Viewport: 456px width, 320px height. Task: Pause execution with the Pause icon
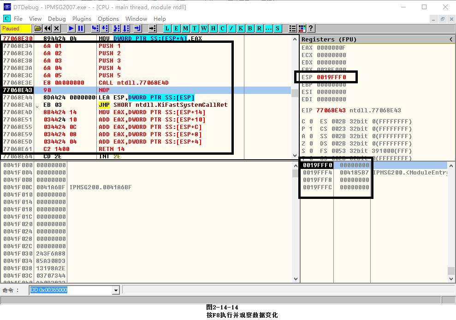point(81,29)
